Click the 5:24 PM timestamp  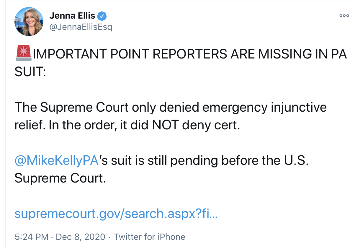tap(31, 237)
